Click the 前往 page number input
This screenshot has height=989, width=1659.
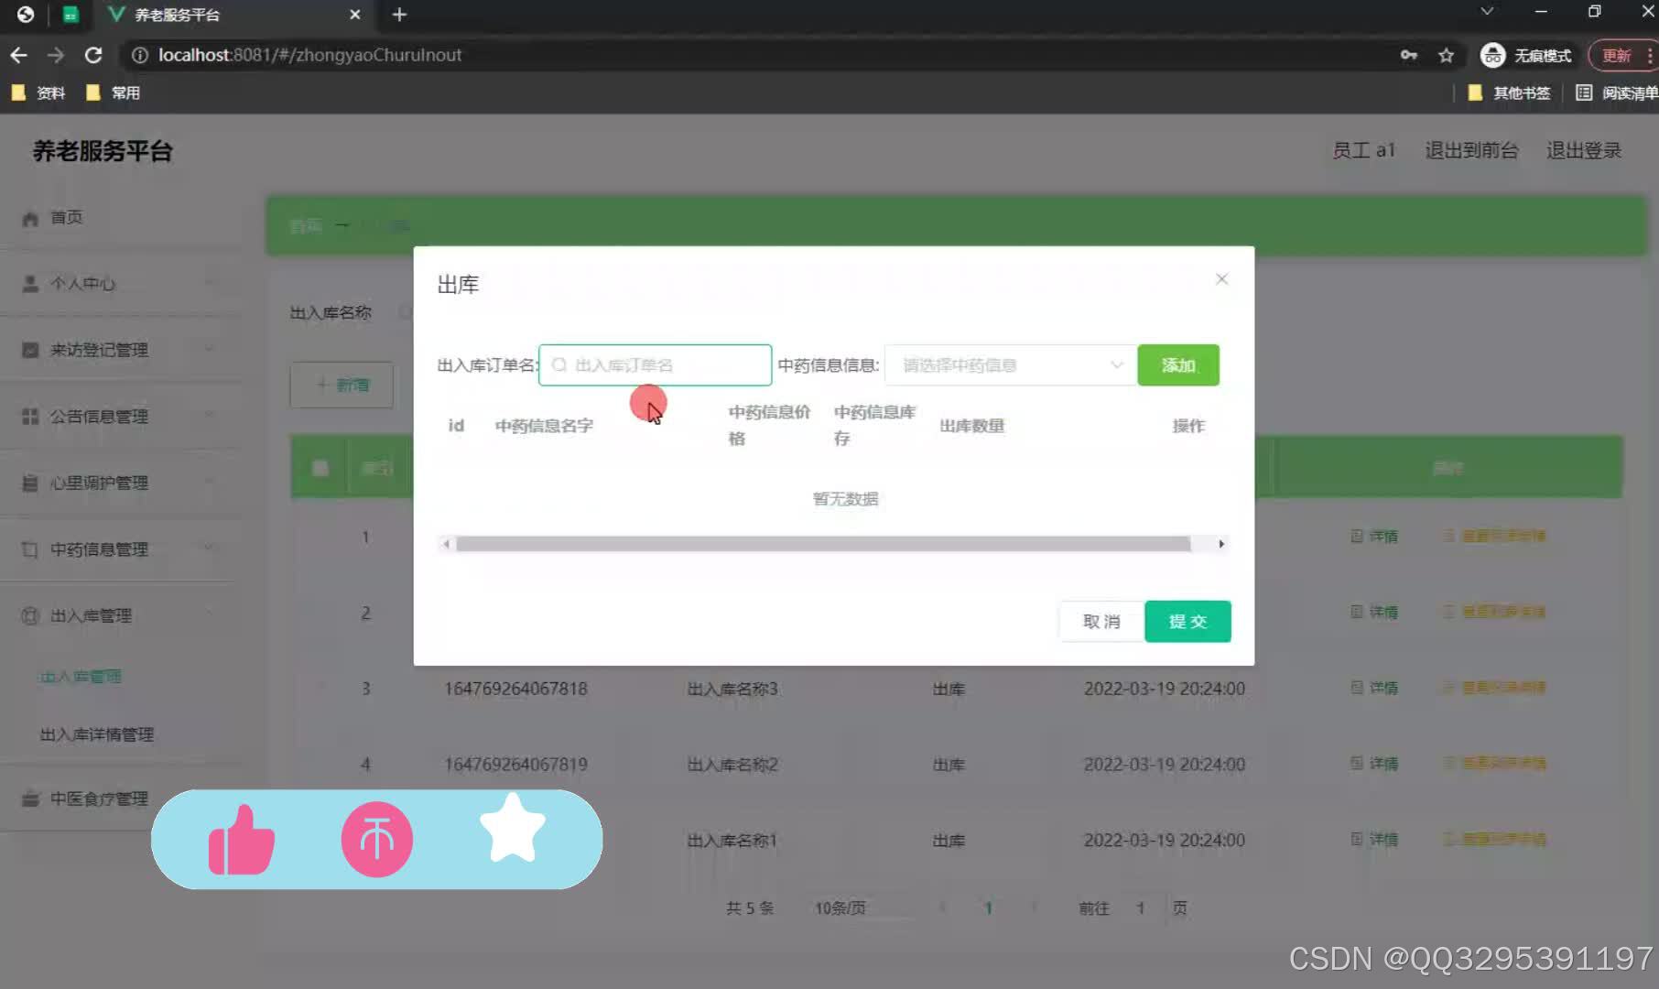point(1140,907)
